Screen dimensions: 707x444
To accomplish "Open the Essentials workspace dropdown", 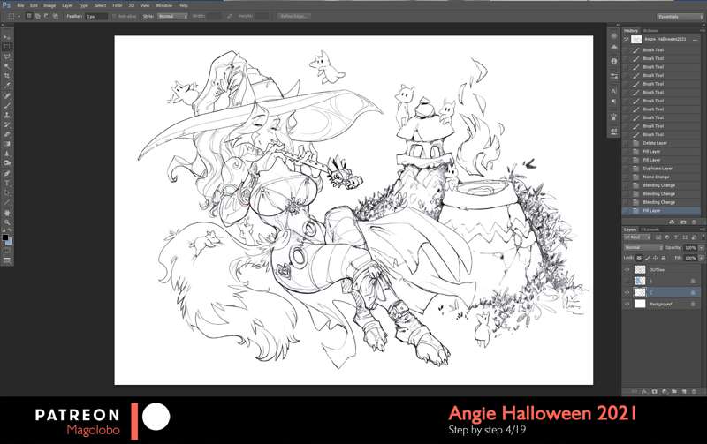I will [676, 16].
